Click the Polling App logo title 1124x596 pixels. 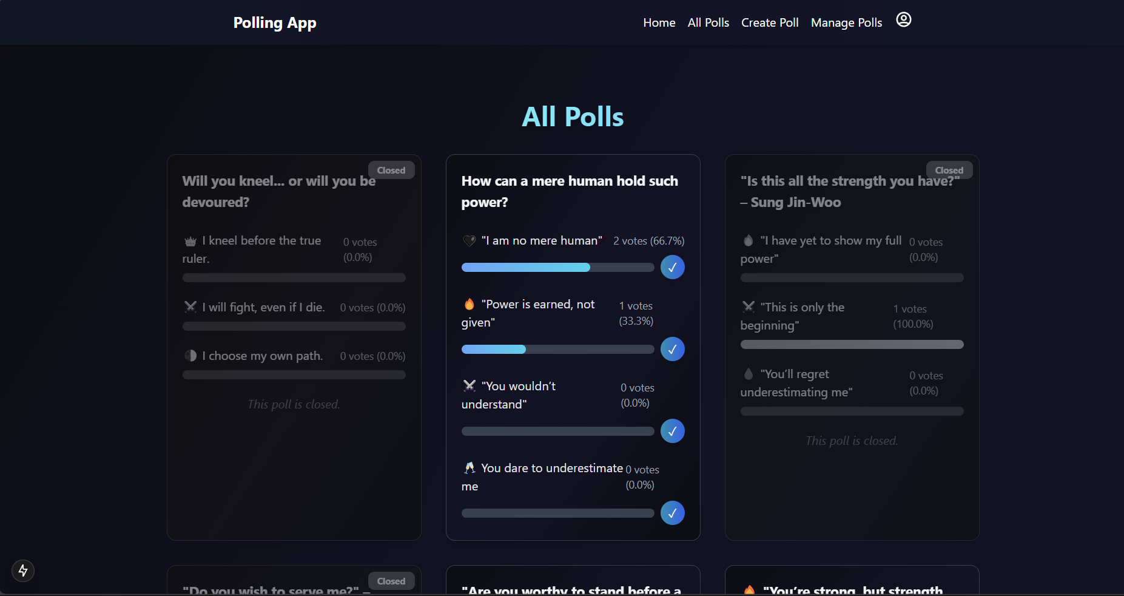(x=275, y=22)
